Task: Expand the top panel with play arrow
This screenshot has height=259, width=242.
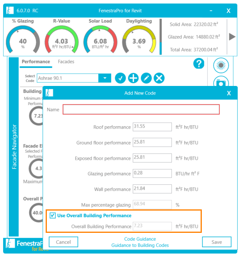Action: coord(232,37)
